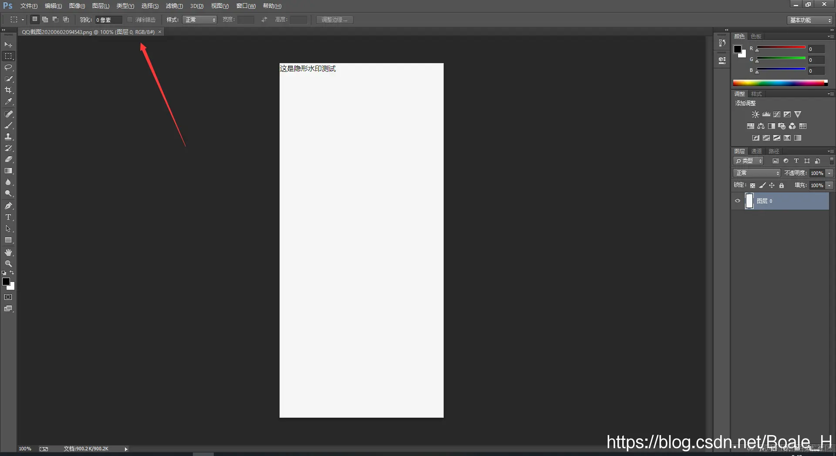Choose the Gradient tool
Screen dimensions: 836x456
coord(8,171)
